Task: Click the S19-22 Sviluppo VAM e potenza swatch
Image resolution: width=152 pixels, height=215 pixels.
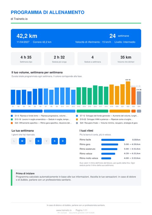Action: pos(77,119)
